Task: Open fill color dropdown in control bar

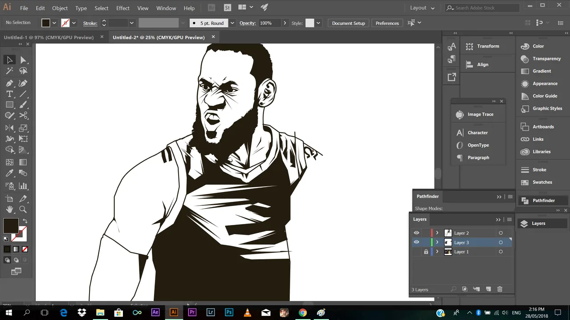Action: tap(54, 23)
